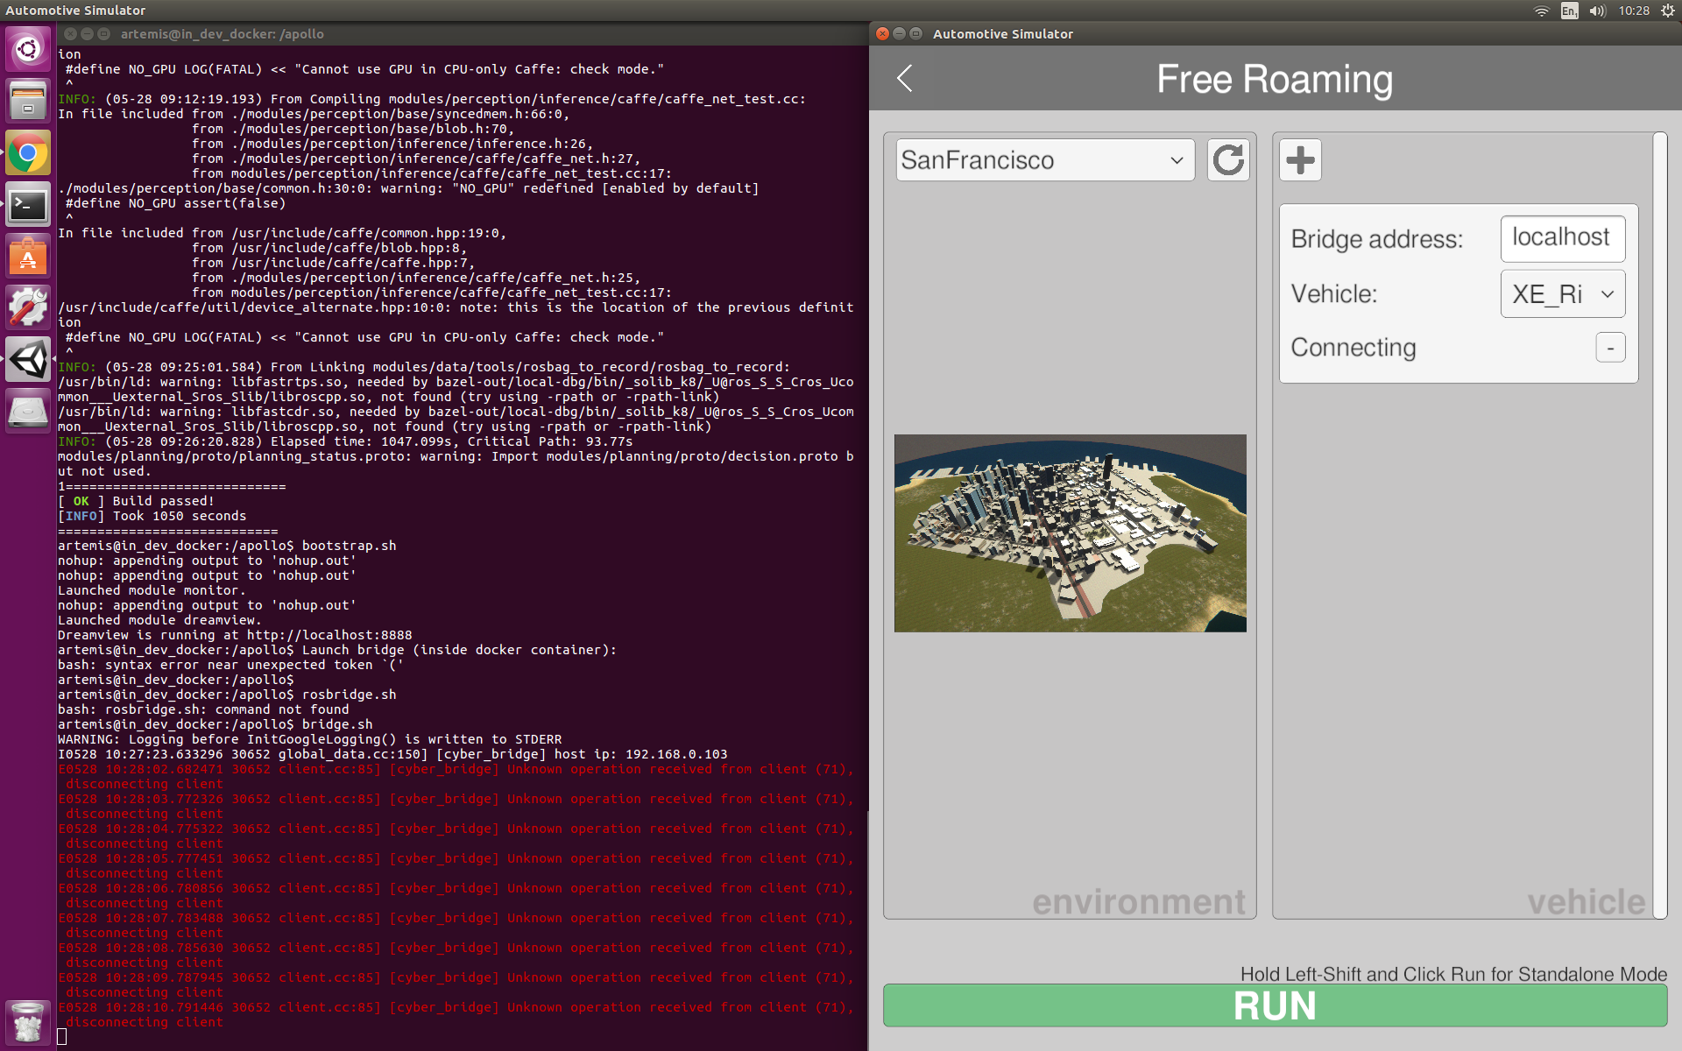
Task: Click the refresh map icon button
Action: tap(1228, 160)
